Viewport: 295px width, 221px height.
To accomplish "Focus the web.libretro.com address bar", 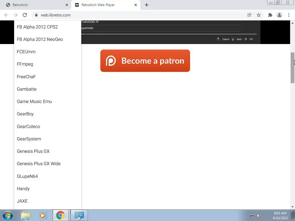I will coord(139,15).
